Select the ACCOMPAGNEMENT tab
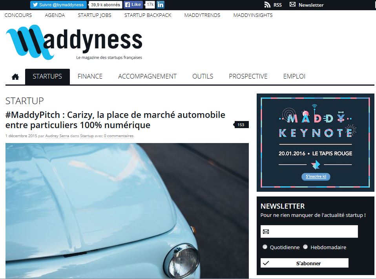This screenshot has width=376, height=279. coord(147,76)
